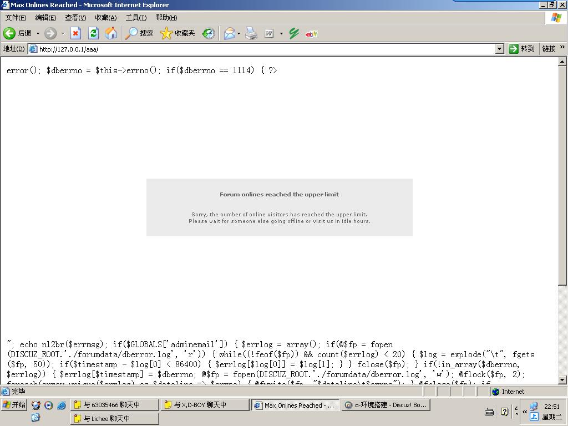Open the 文件(F) menu
This screenshot has height=426, width=568.
pos(16,18)
